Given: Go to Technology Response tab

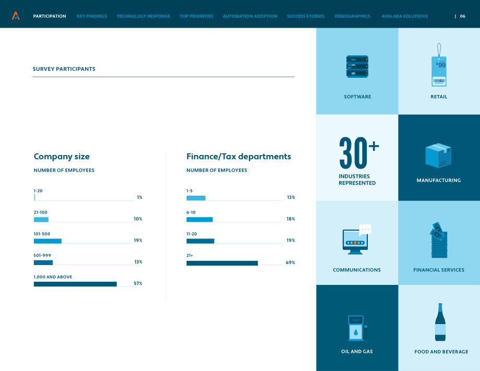Looking at the screenshot, I should pyautogui.click(x=143, y=16).
